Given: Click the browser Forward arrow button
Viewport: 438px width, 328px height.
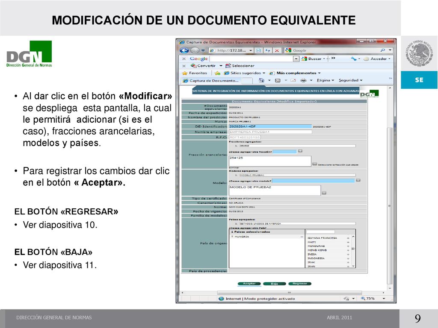Looking at the screenshot, I should pyautogui.click(x=195, y=50).
